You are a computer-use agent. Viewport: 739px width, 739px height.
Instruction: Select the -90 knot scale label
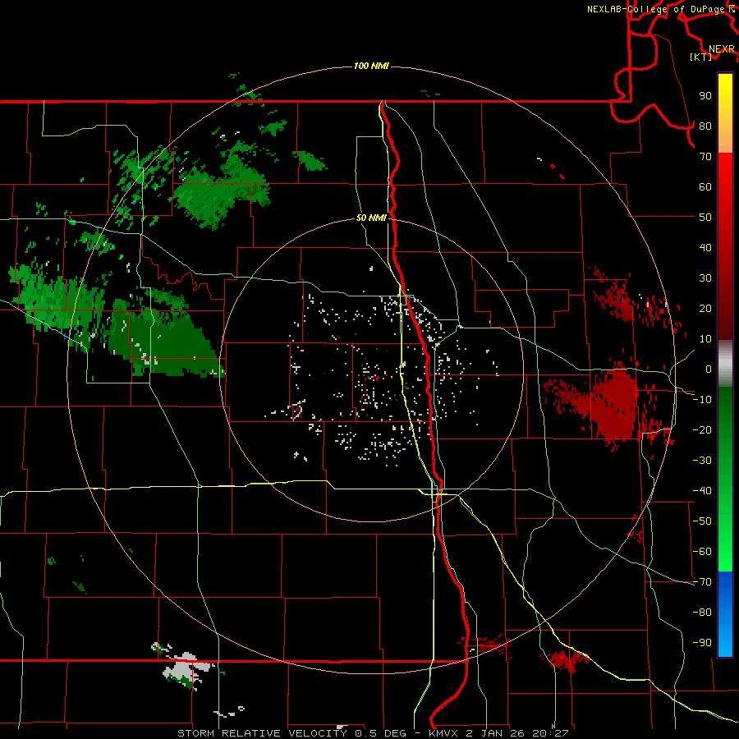[x=702, y=643]
